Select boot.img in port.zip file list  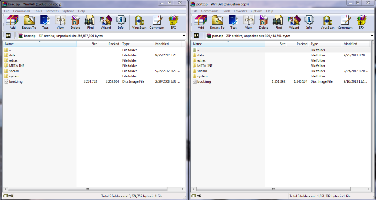pyautogui.click(x=204, y=81)
